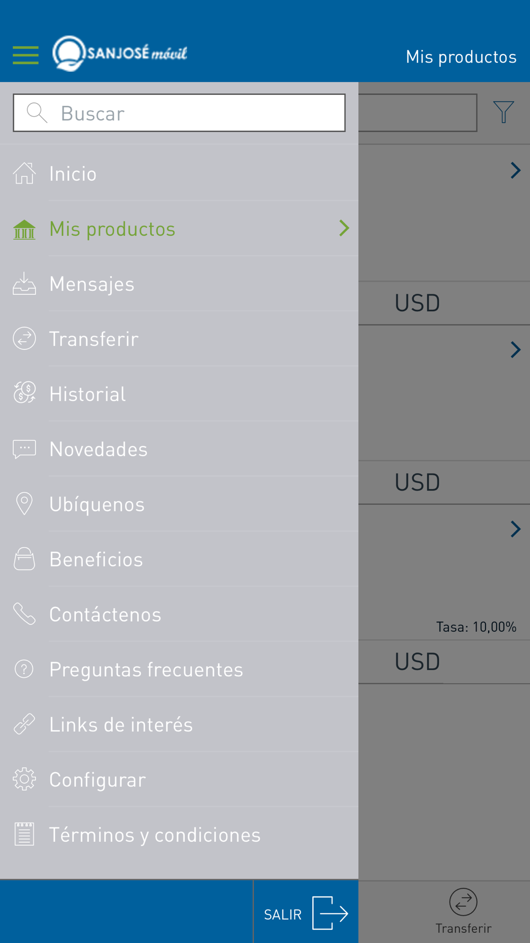Screen dimensions: 530x943
Task: Expand the product row with Tasa 10,00%
Action: point(515,529)
